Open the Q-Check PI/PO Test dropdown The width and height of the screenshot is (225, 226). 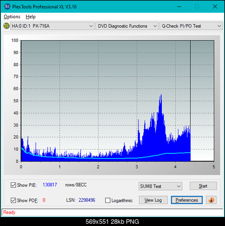coord(191,26)
